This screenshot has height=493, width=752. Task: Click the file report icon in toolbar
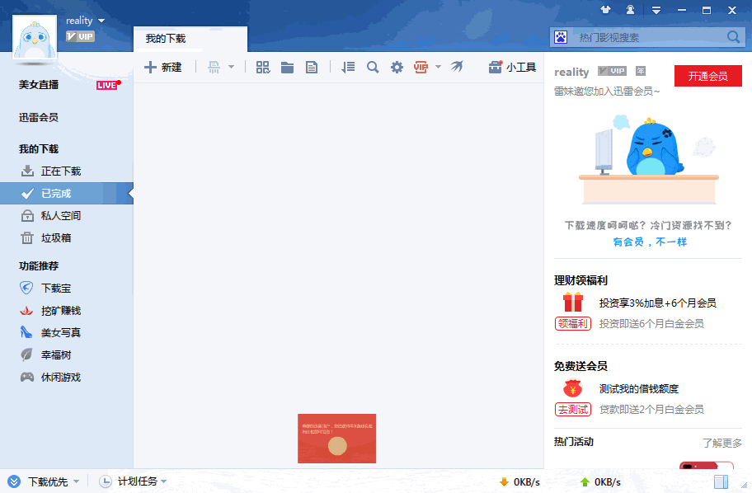click(312, 67)
